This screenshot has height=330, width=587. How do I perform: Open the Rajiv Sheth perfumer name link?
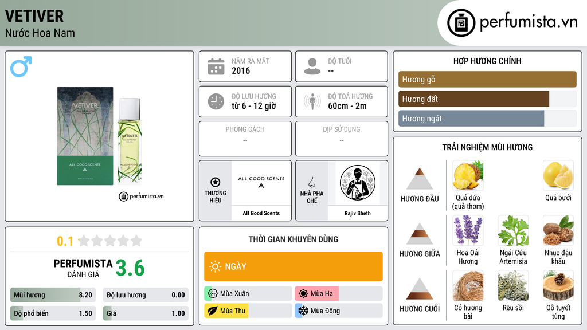point(358,213)
